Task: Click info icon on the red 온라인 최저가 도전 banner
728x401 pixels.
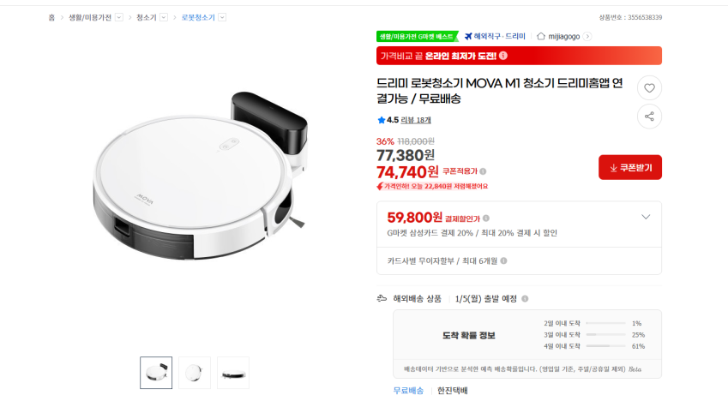Action: pos(503,56)
